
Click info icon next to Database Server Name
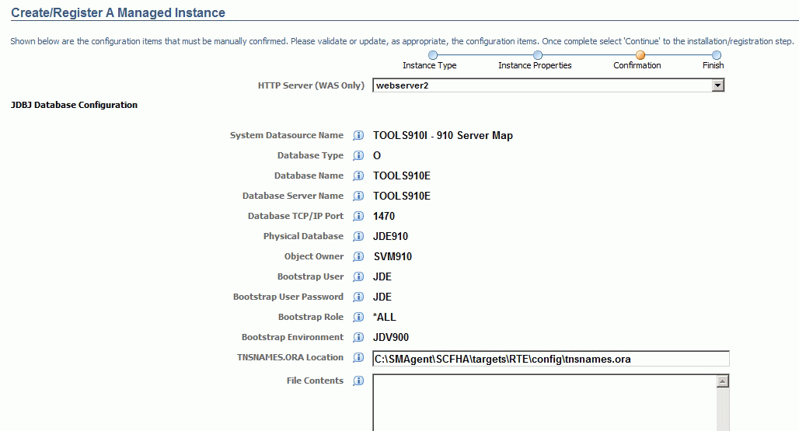click(358, 196)
